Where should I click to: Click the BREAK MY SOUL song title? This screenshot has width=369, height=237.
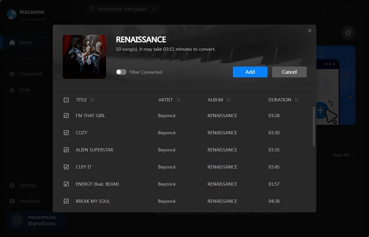pos(93,201)
